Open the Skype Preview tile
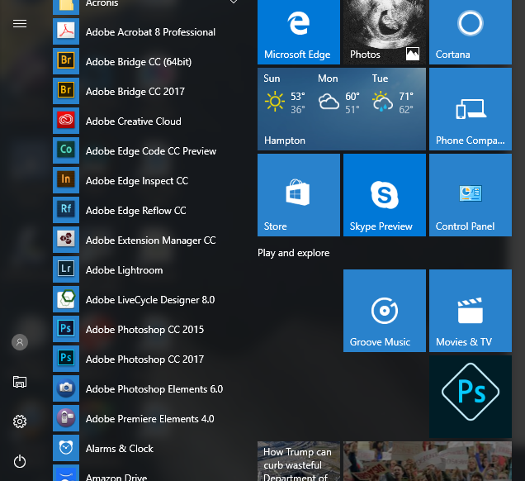Image resolution: width=525 pixels, height=481 pixels. tap(385, 195)
